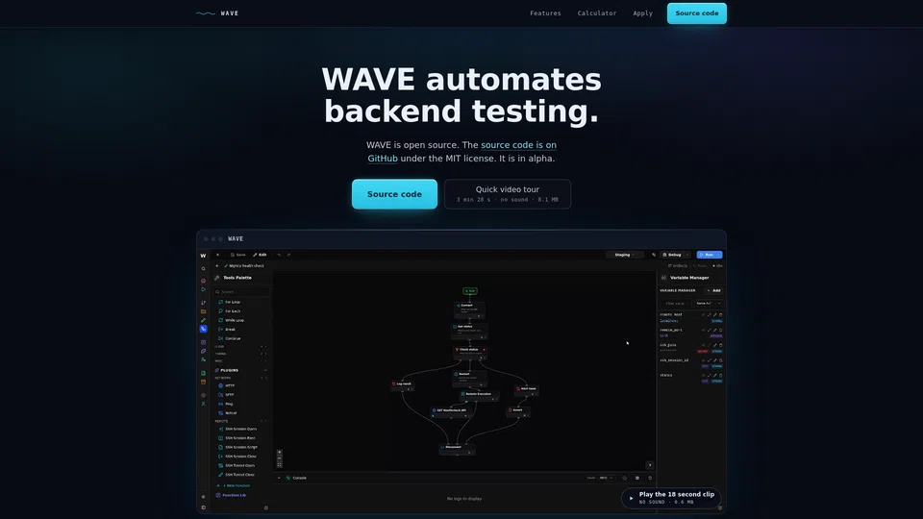The width and height of the screenshot is (923, 519).
Task: Collapse the PLUGINS section chevron
Action: (265, 370)
